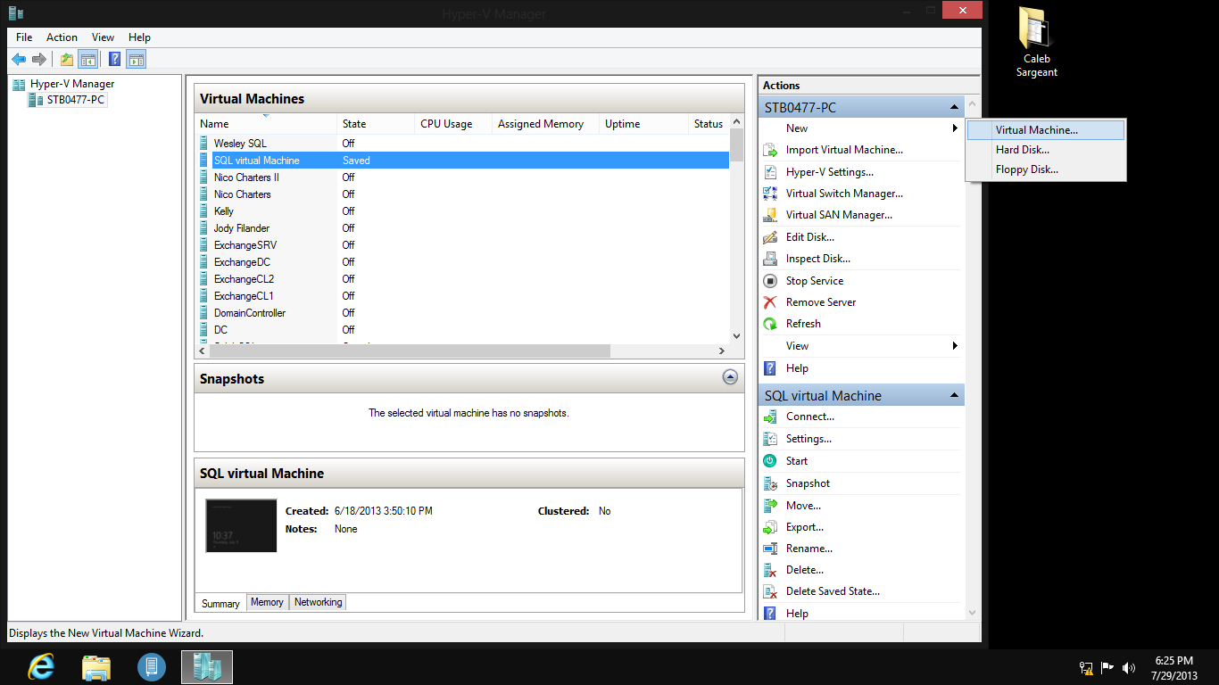Click the Virtual SAN Manager icon
Image resolution: width=1219 pixels, height=685 pixels.
click(x=770, y=215)
